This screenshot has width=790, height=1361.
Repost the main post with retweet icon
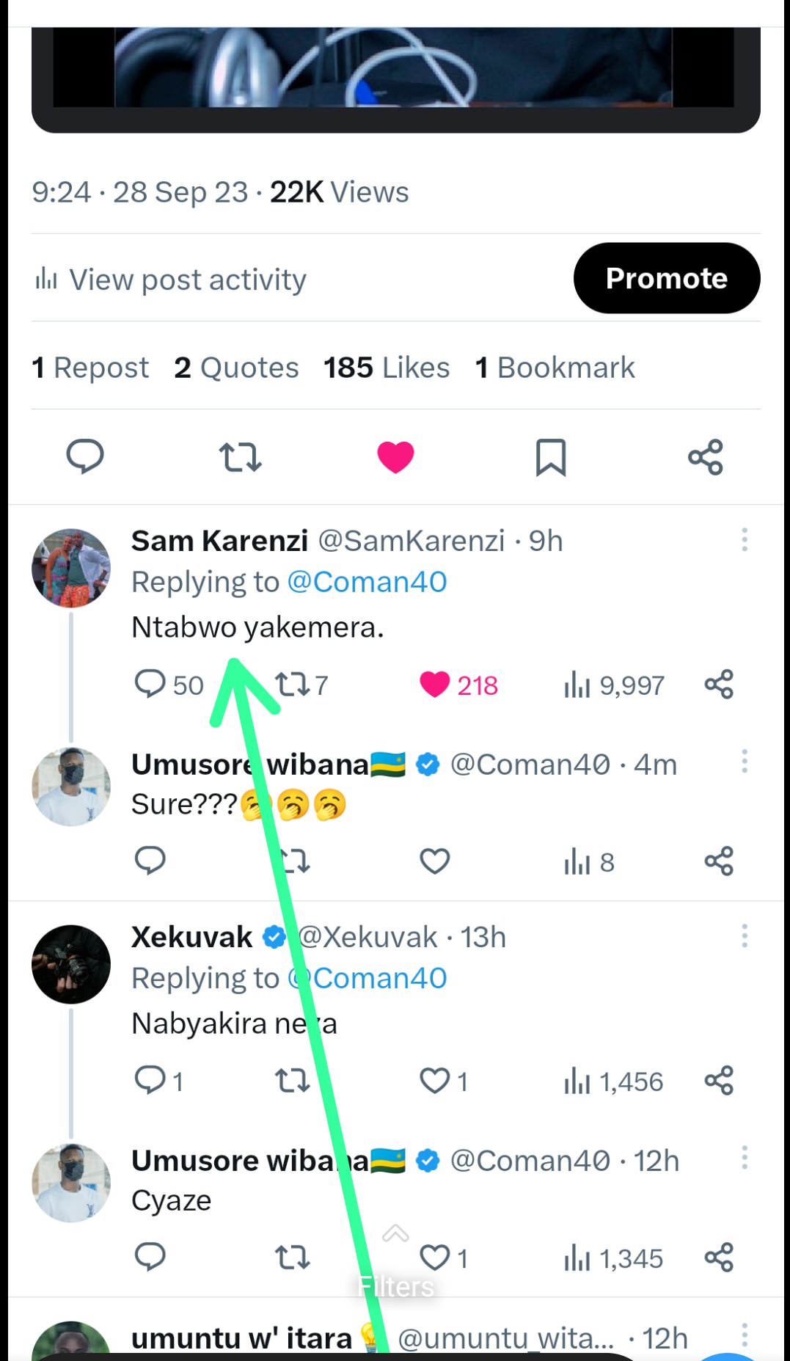pos(240,457)
